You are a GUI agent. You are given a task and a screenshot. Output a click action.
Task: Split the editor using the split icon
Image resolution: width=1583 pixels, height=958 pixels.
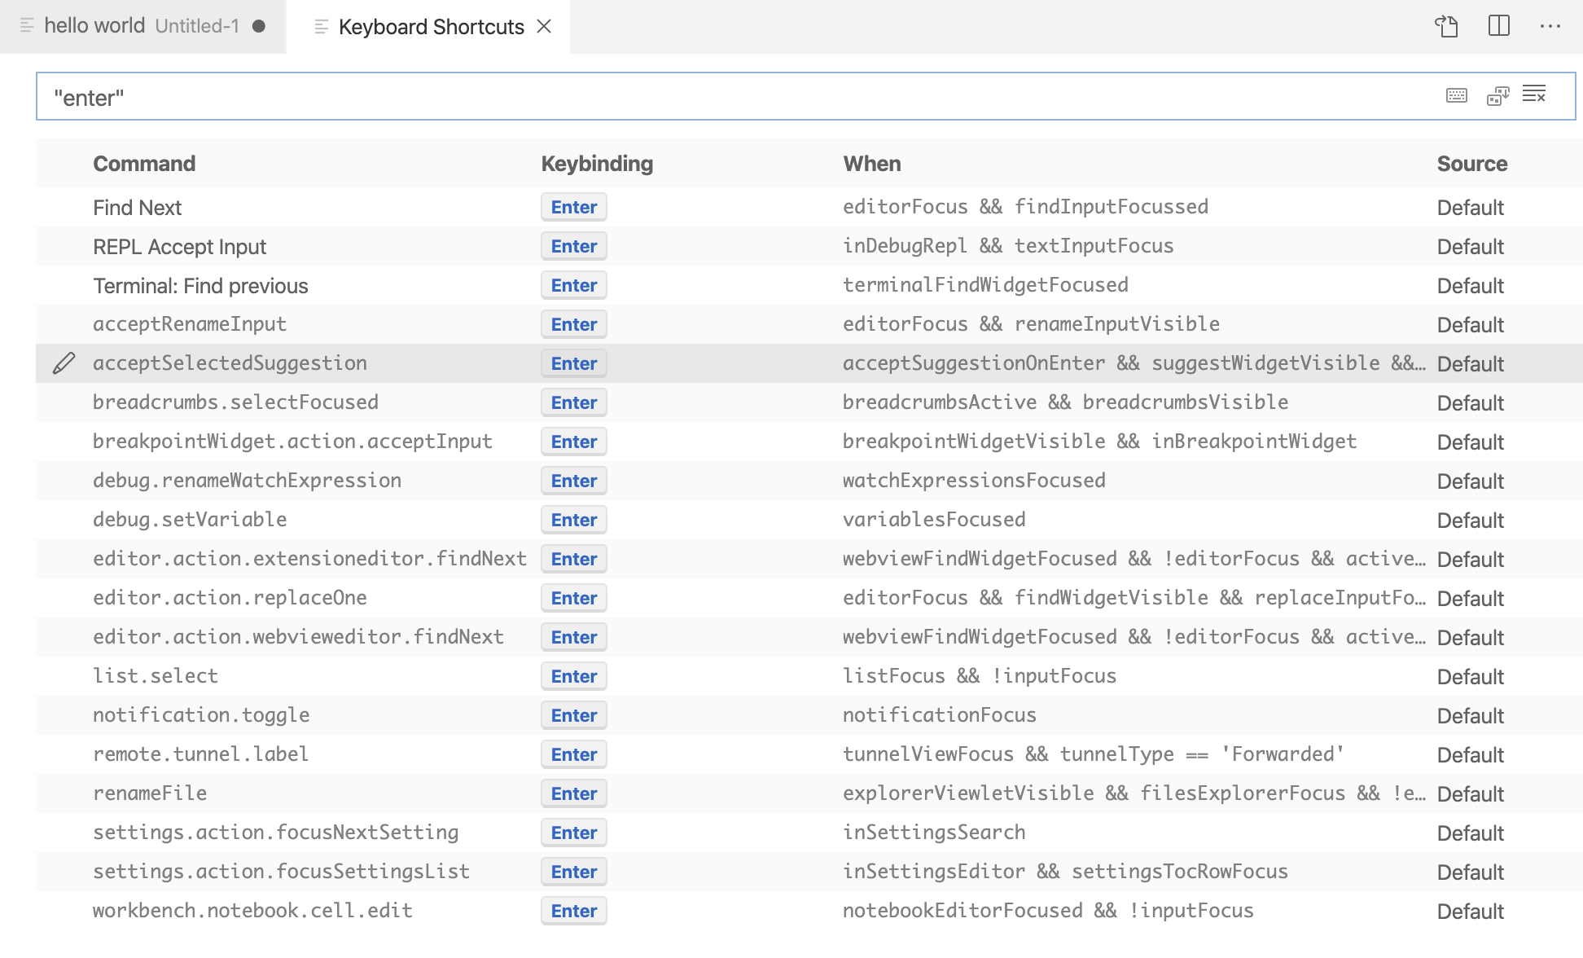click(1499, 26)
